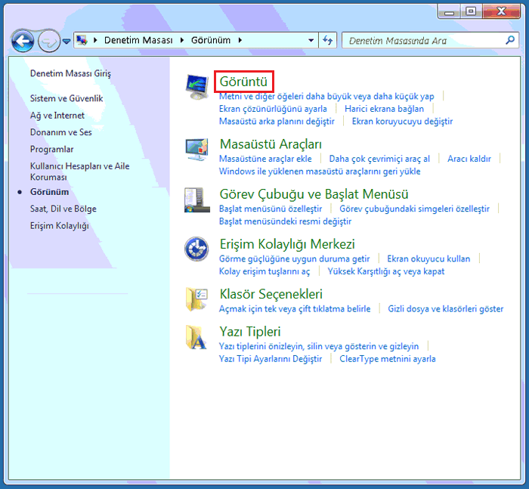Expand the arrow after Görünüm breadcrumb
Screen dimensions: 529x489
pos(240,40)
